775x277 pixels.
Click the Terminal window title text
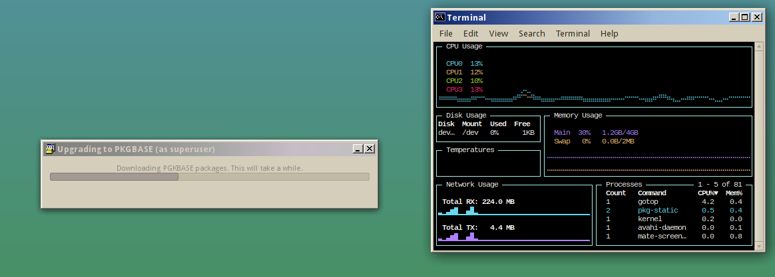point(467,17)
